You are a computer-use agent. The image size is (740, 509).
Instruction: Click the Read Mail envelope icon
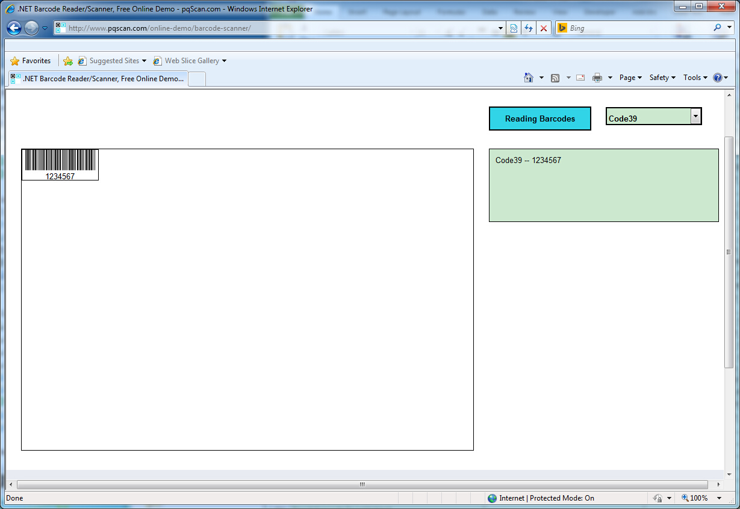580,78
